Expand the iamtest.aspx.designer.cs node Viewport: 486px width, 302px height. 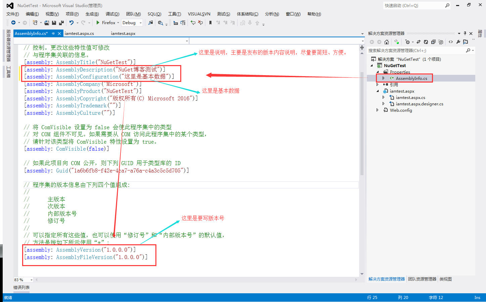[x=384, y=104]
